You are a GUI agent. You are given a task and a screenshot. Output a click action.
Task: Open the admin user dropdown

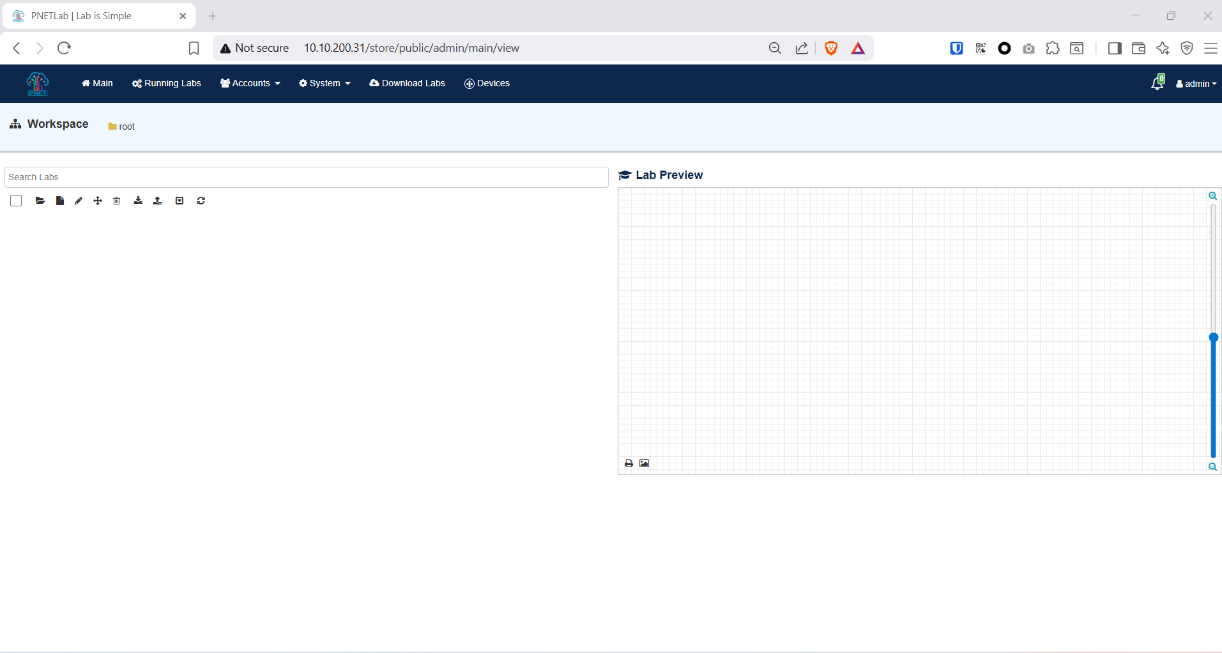point(1196,84)
